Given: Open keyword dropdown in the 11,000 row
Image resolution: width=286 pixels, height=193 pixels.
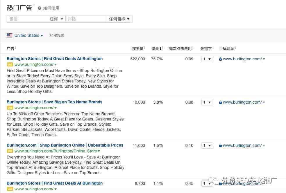Looking at the screenshot, I should 207,145.
